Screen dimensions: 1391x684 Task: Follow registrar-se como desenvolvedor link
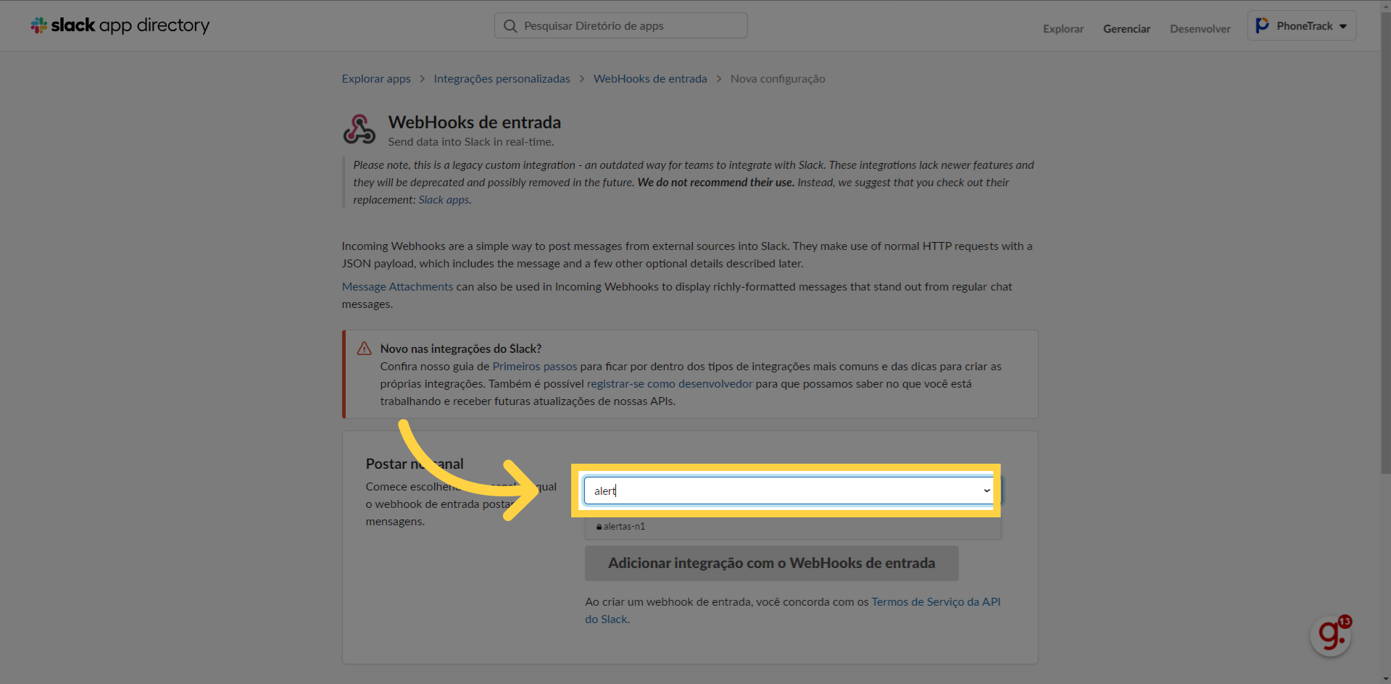tap(670, 384)
